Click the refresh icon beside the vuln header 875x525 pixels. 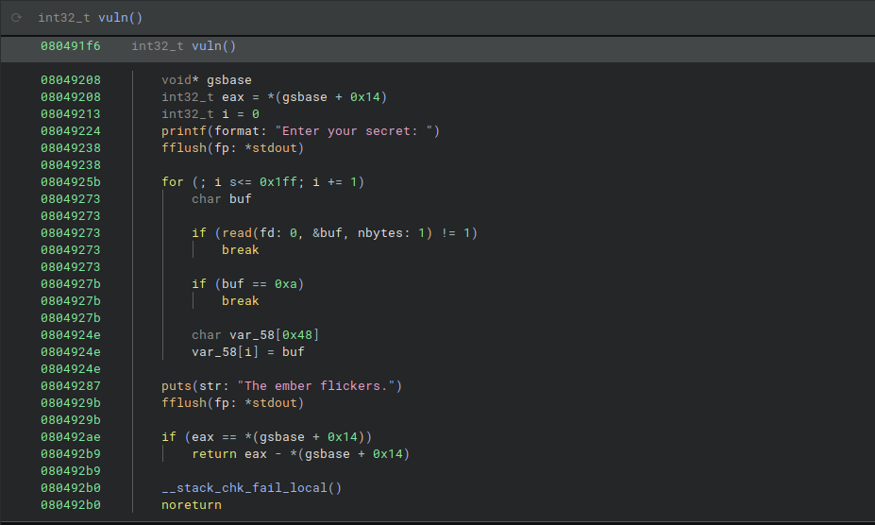point(16,18)
